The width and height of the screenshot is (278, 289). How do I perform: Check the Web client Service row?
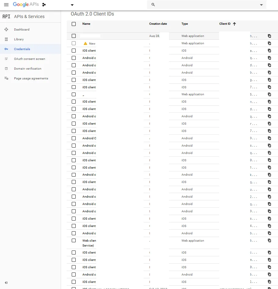(x=74, y=240)
